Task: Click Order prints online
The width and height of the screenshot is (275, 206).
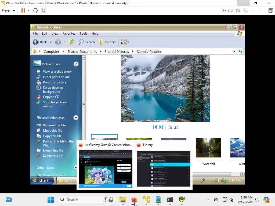Action: (x=56, y=77)
